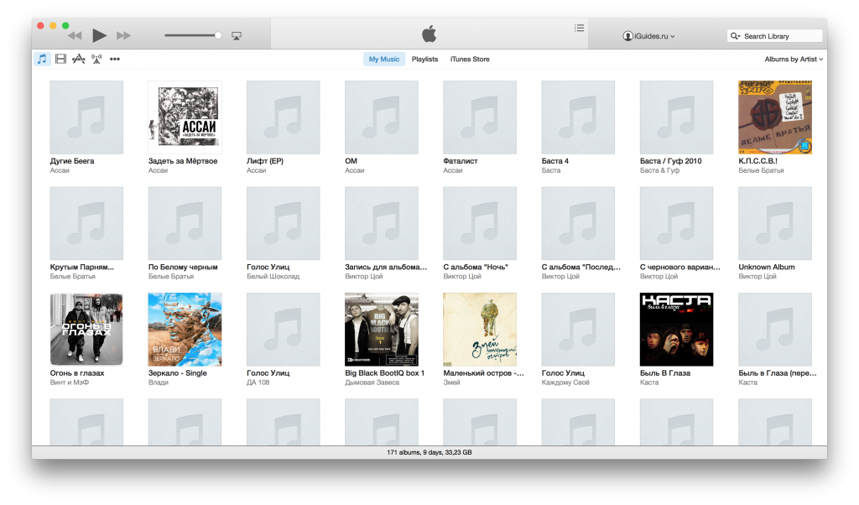
Task: Open the Apps library icon
Action: pyautogui.click(x=78, y=60)
